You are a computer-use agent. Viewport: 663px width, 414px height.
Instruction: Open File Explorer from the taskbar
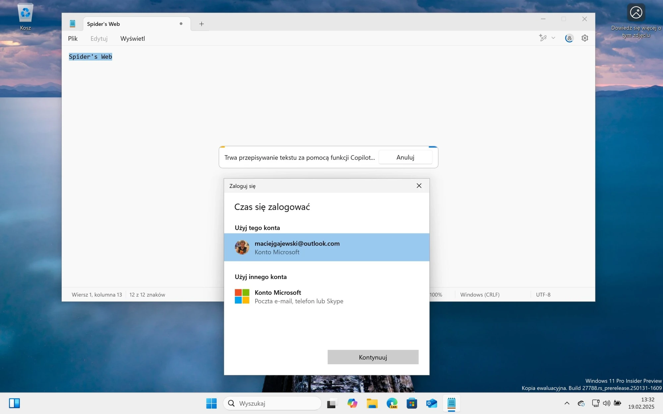[372, 403]
